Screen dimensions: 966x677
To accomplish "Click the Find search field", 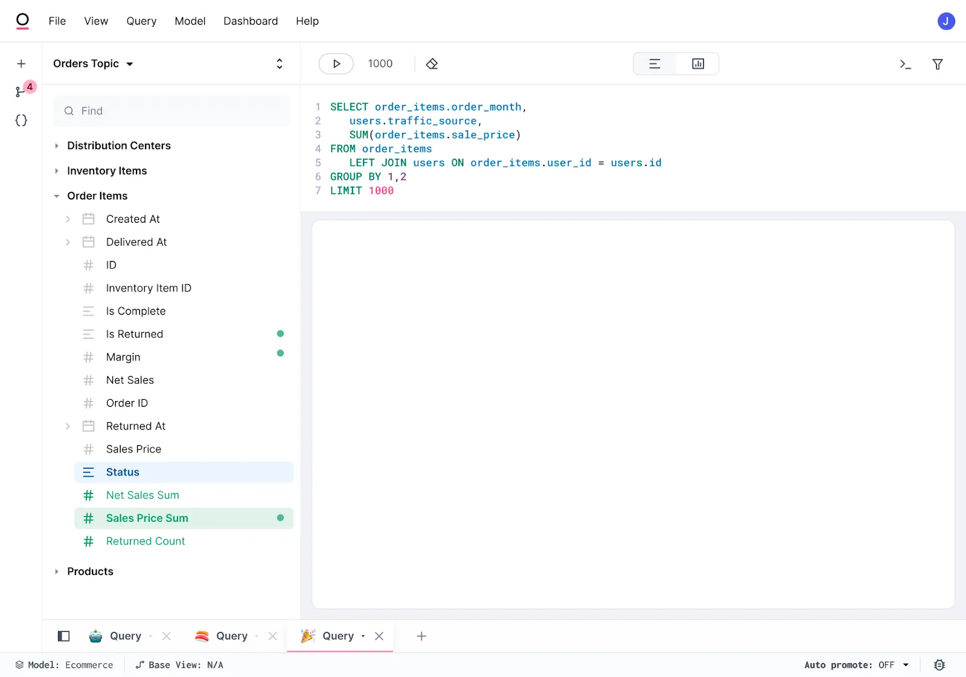I will coord(171,111).
